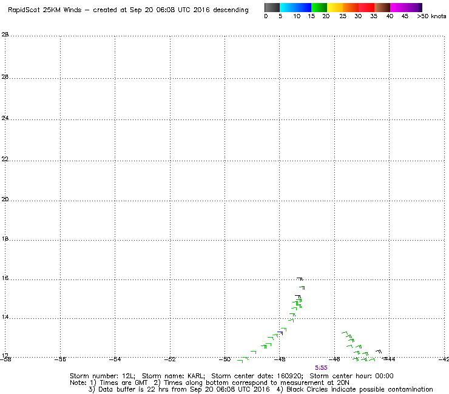Screen dimensions: 449x394
Task: Click the '>50 knots' legend label
Action: pos(431,16)
